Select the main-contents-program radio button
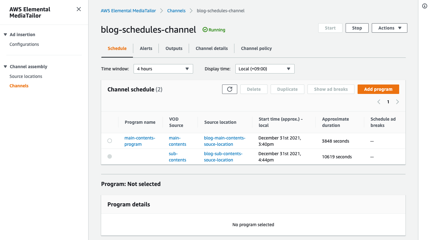Viewport: 431px width, 240px height. tap(110, 141)
